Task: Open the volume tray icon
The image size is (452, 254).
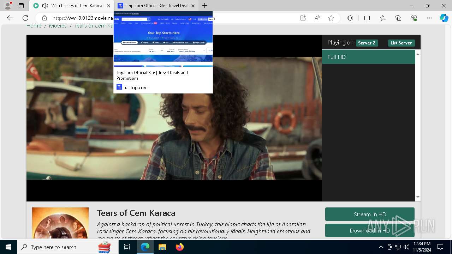Action: tap(406, 247)
